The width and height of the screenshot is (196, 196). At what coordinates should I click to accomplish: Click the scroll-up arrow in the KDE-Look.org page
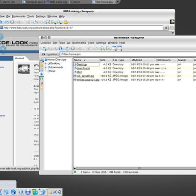pyautogui.click(x=173, y=33)
